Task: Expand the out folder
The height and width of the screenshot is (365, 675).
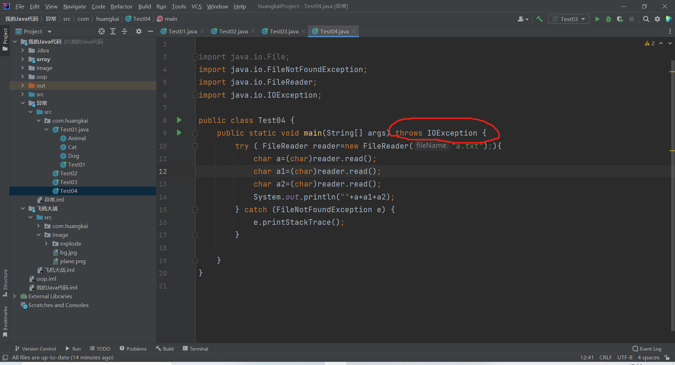Action: pyautogui.click(x=22, y=86)
